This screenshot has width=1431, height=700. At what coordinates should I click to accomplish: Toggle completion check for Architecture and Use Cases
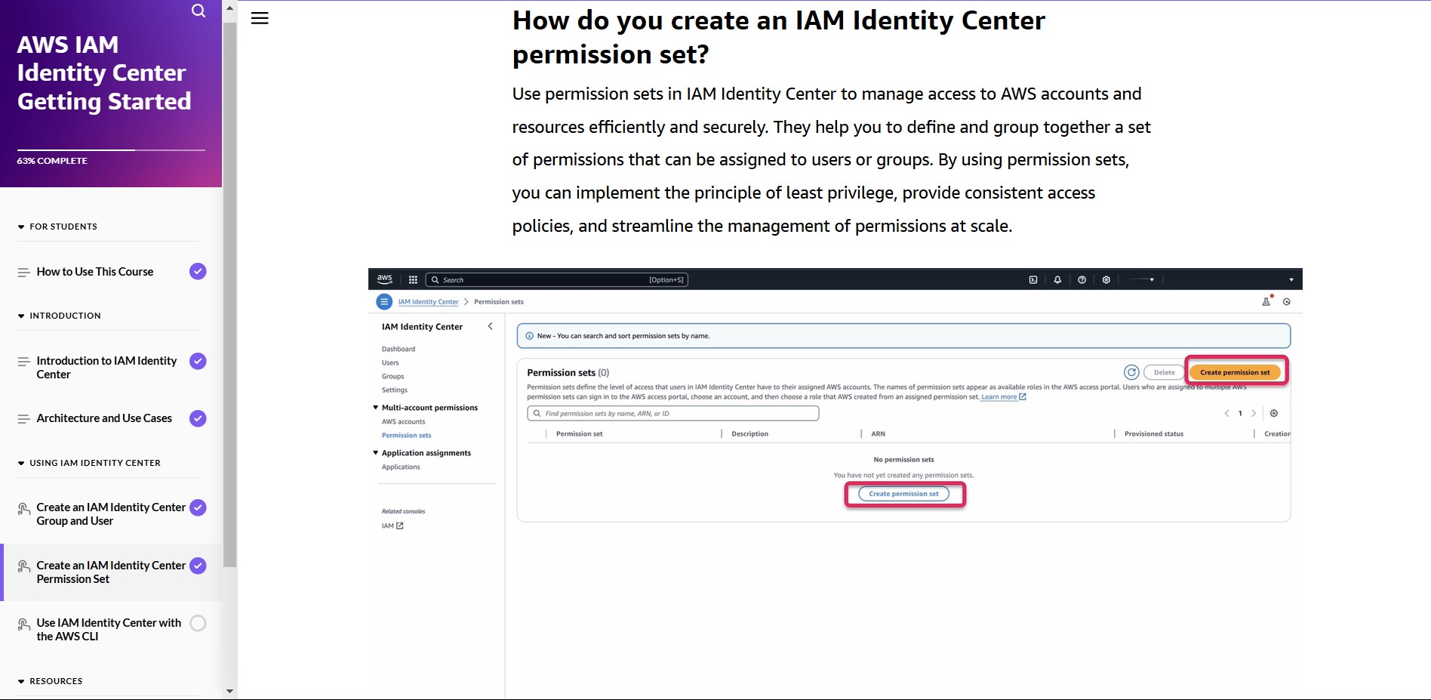[198, 418]
